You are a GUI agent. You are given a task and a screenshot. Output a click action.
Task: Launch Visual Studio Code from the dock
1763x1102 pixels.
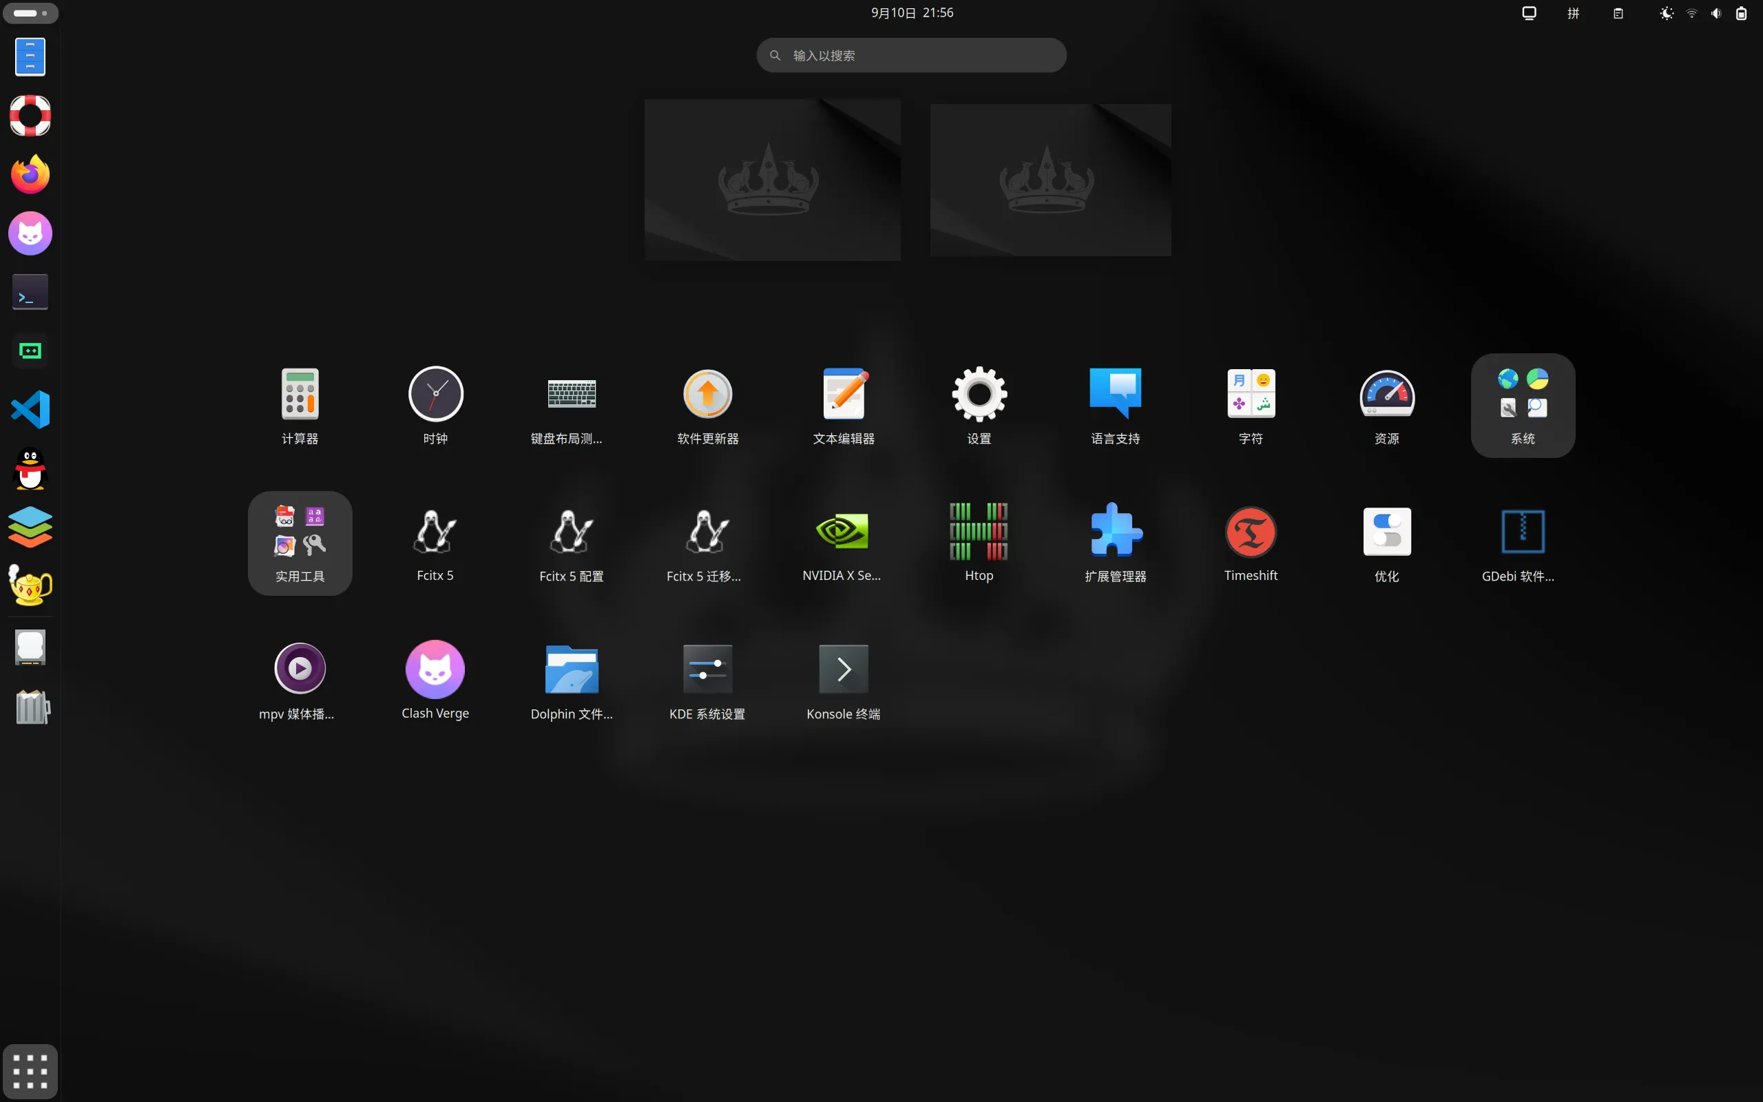(x=30, y=410)
